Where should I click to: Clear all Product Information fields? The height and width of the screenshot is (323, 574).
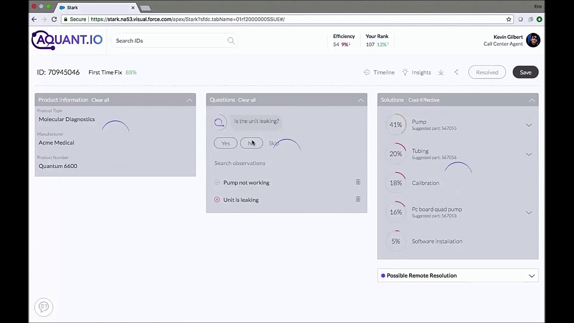100,100
